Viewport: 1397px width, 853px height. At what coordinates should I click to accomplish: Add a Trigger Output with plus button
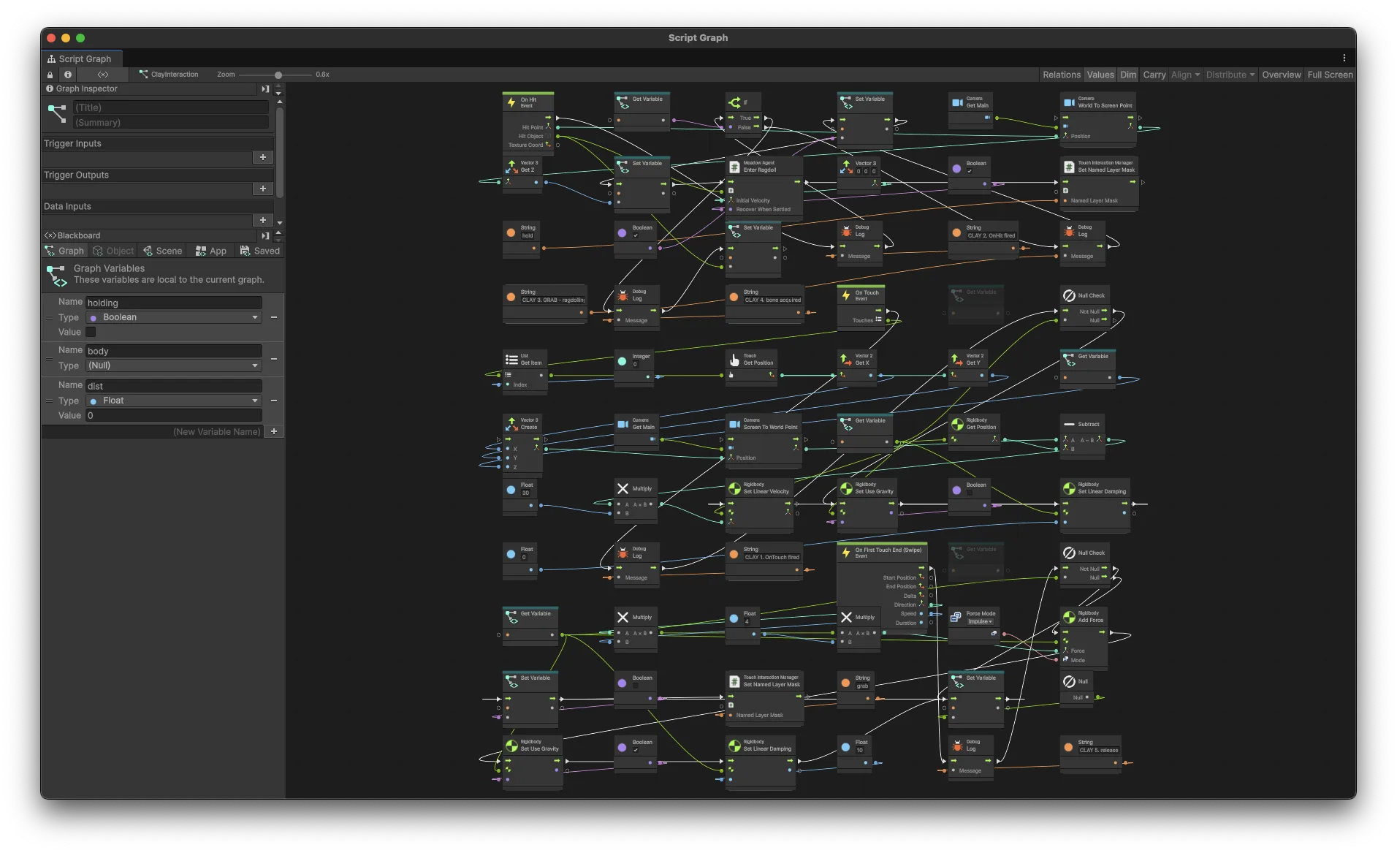coord(263,189)
